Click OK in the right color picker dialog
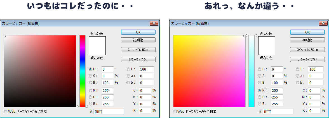This screenshot has width=329, height=118. tap(307, 32)
